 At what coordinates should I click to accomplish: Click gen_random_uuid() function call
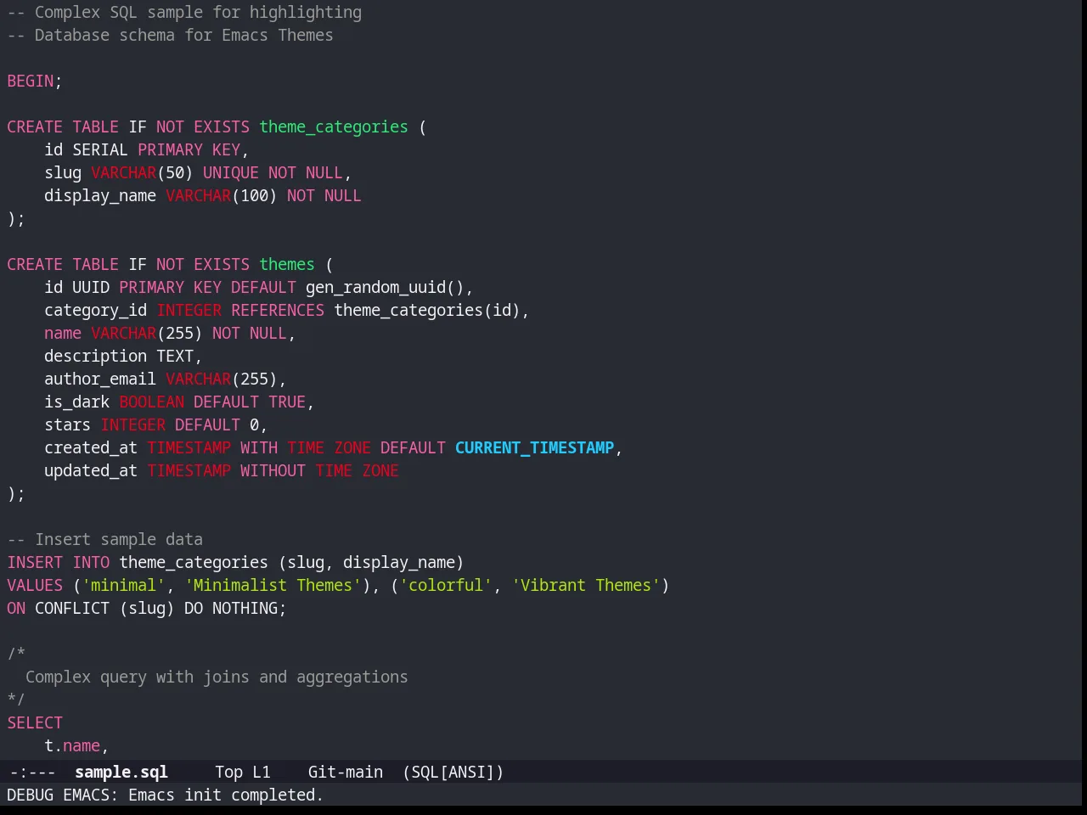[x=385, y=287]
